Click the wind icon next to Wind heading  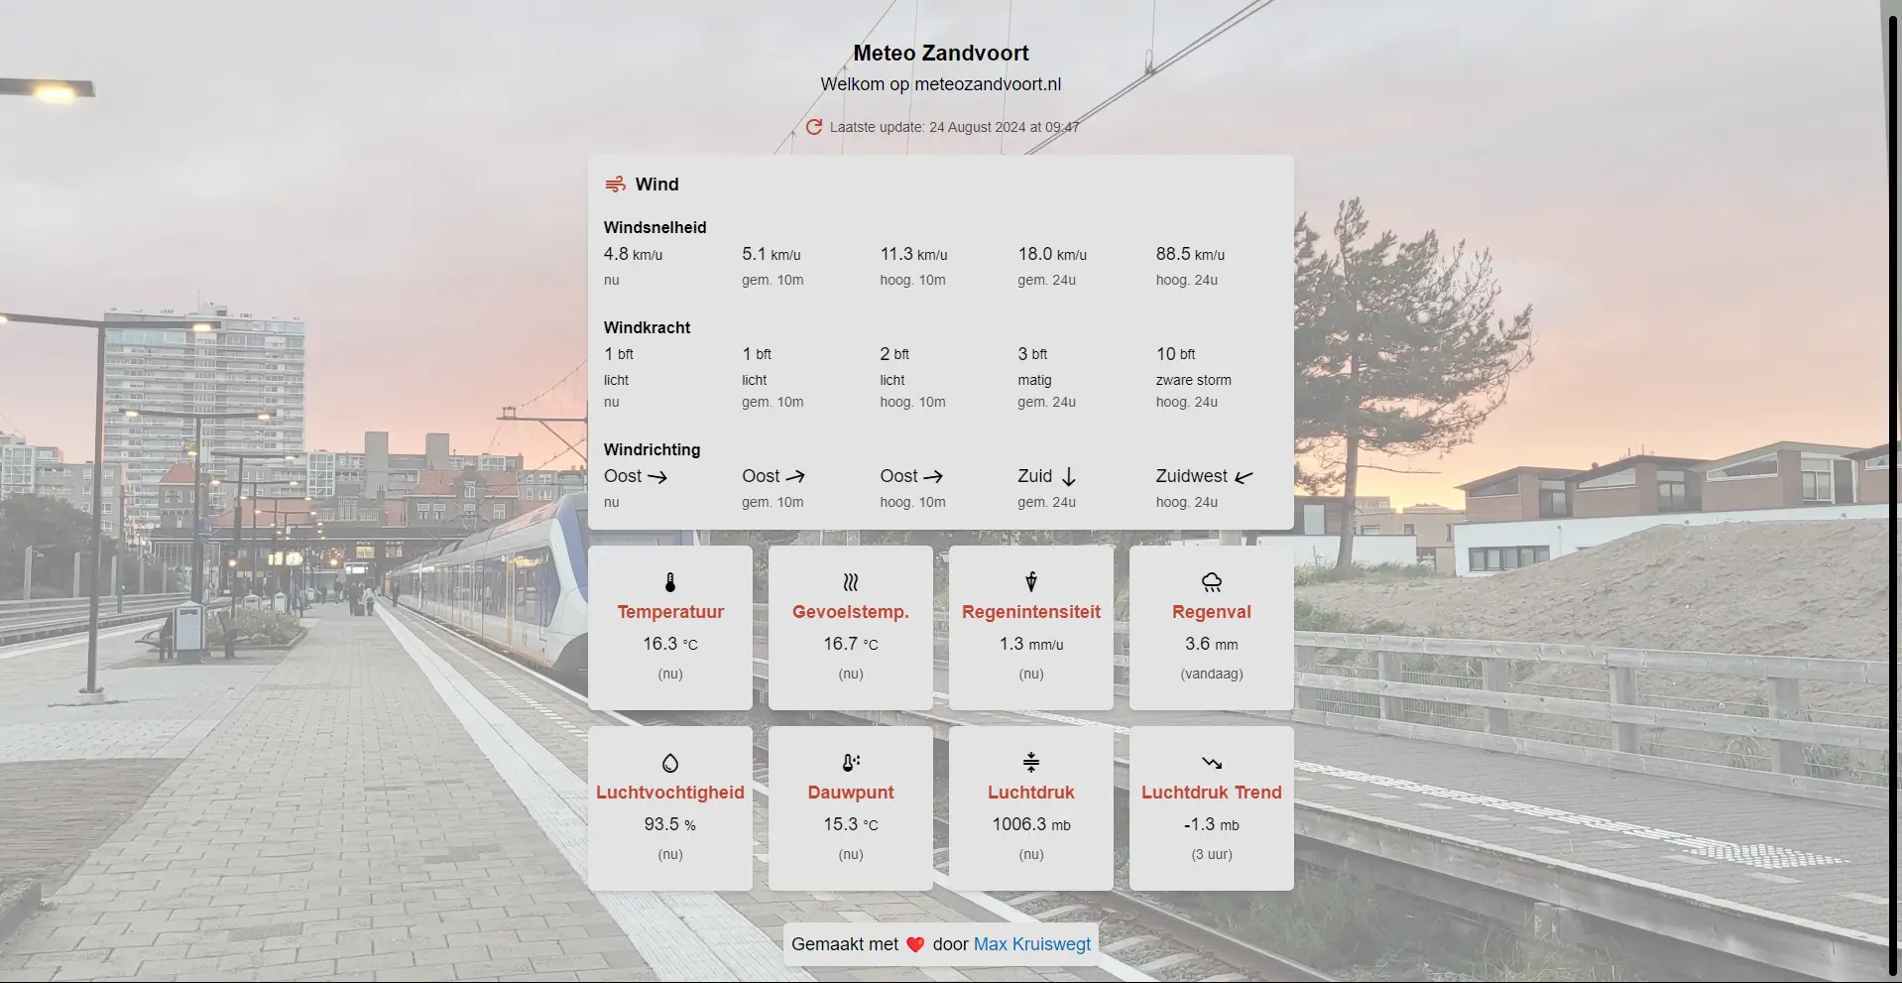[x=613, y=184]
